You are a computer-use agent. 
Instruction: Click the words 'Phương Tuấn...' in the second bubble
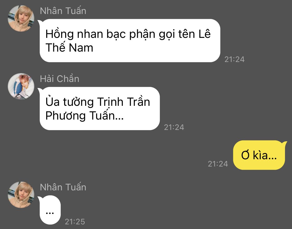pos(85,116)
